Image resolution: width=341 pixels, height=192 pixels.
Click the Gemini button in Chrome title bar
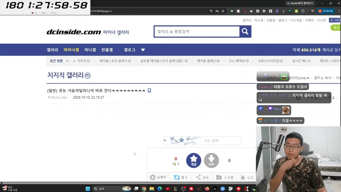coord(300,3)
